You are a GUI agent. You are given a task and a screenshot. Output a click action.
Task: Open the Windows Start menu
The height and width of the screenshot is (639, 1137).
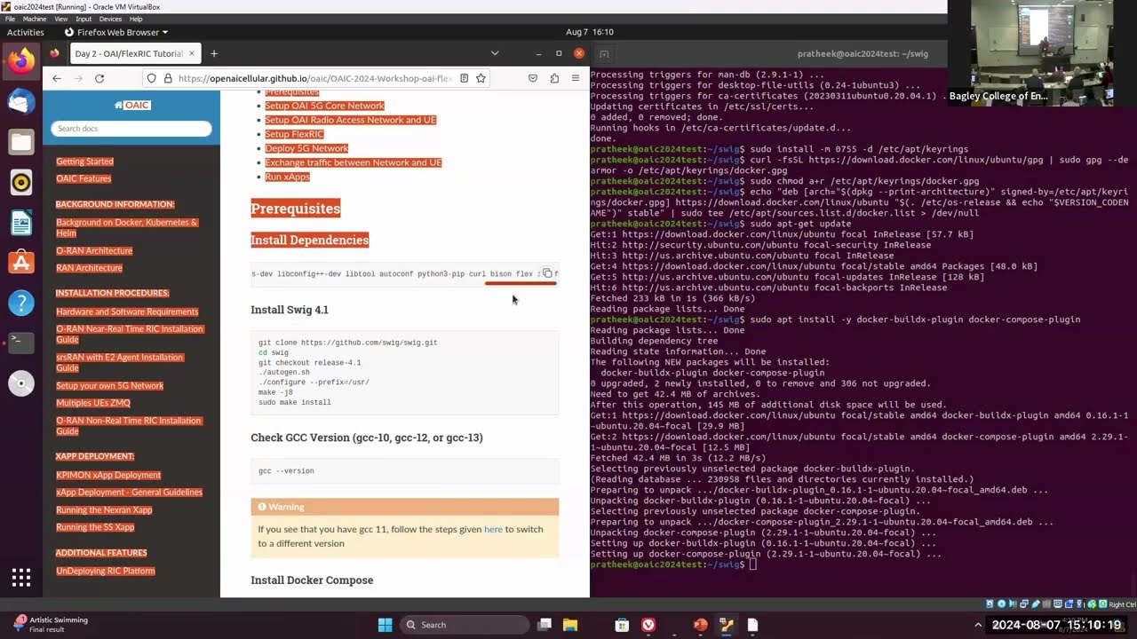pos(385,625)
